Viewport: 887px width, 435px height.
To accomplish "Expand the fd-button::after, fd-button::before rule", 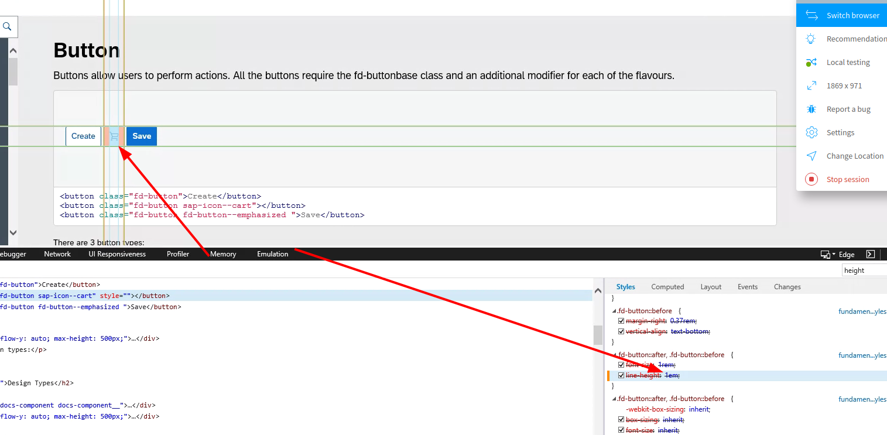I will coord(614,354).
